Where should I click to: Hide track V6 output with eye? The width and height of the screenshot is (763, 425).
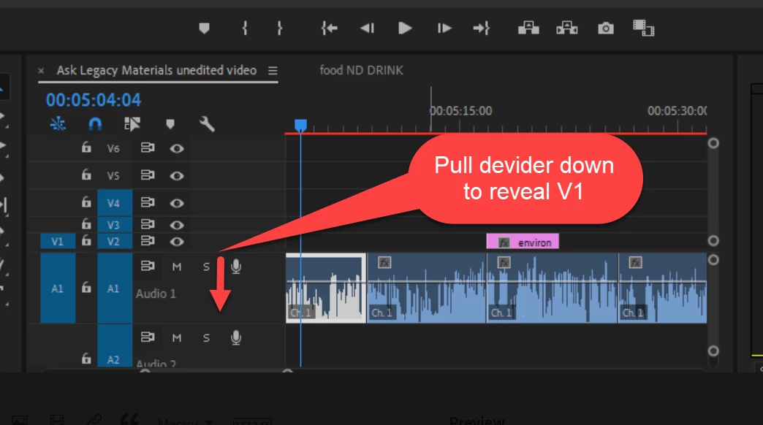point(177,148)
